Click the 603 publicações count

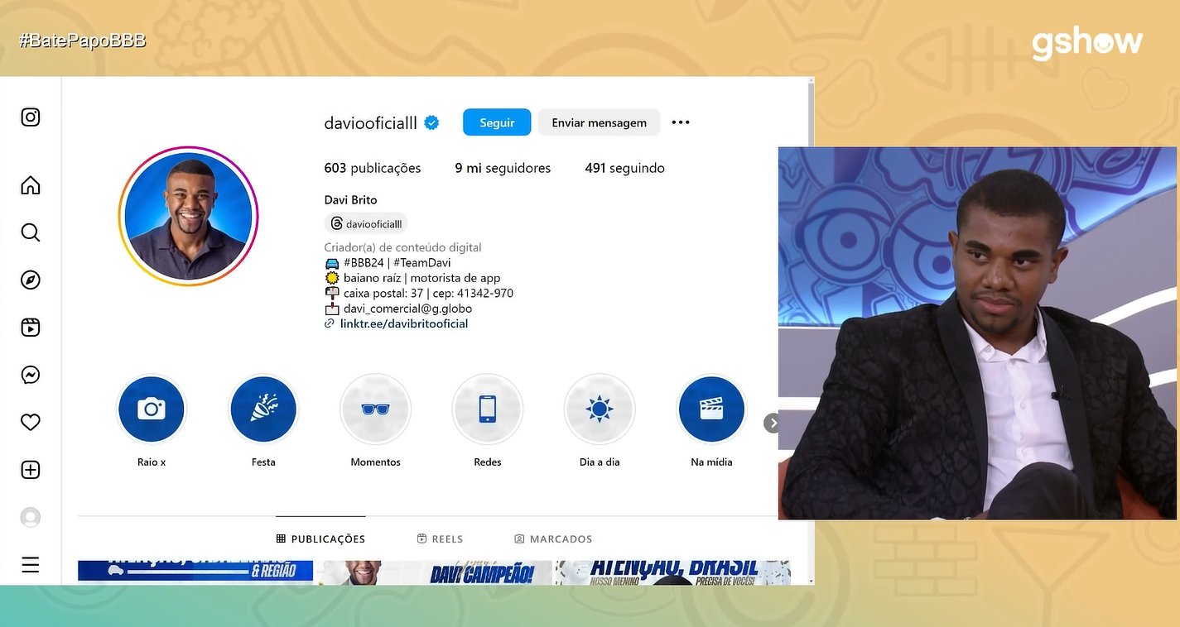tap(373, 168)
